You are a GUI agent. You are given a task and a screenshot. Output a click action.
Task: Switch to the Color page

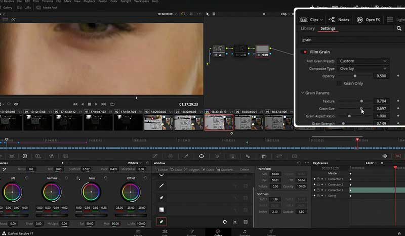pos(218,232)
